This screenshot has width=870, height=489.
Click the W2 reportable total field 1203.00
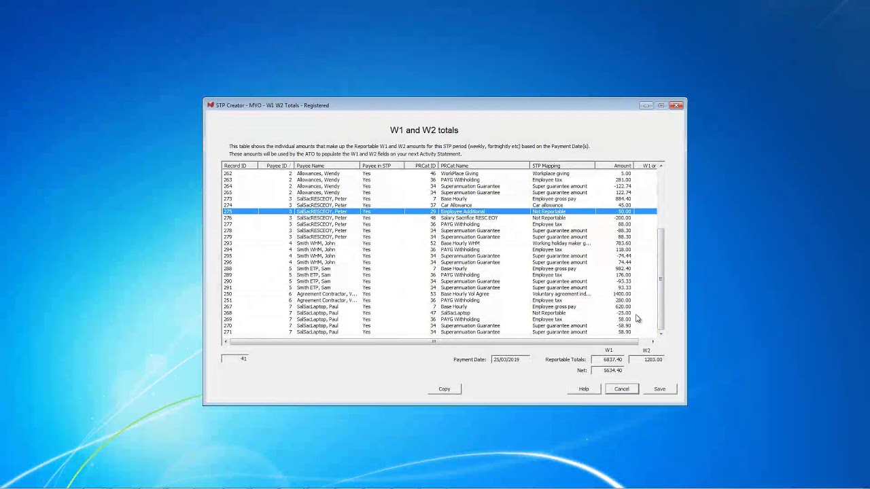point(646,359)
